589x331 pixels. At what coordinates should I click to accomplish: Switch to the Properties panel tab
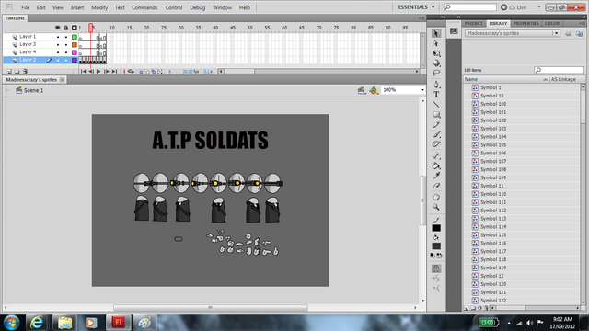pos(525,23)
